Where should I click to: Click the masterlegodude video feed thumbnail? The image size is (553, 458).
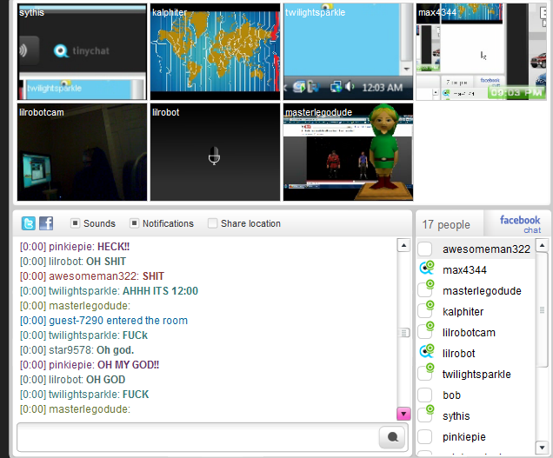click(x=348, y=152)
